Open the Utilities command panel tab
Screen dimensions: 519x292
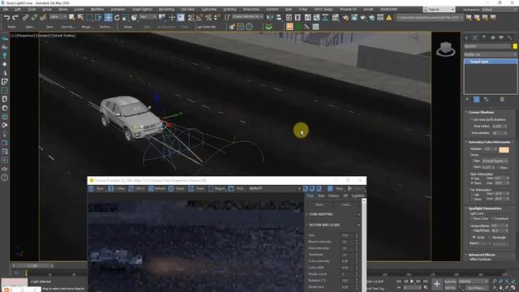pyautogui.click(x=510, y=38)
